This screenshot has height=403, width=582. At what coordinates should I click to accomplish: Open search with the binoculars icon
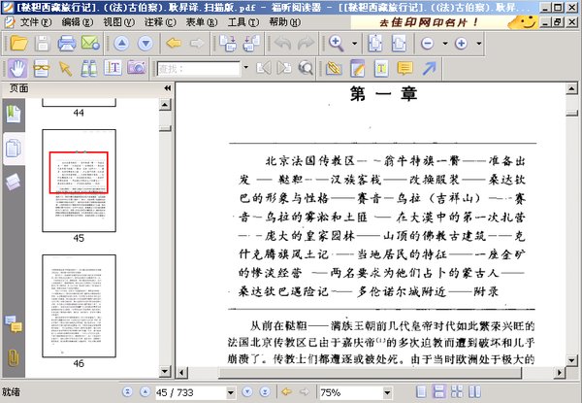click(x=89, y=68)
